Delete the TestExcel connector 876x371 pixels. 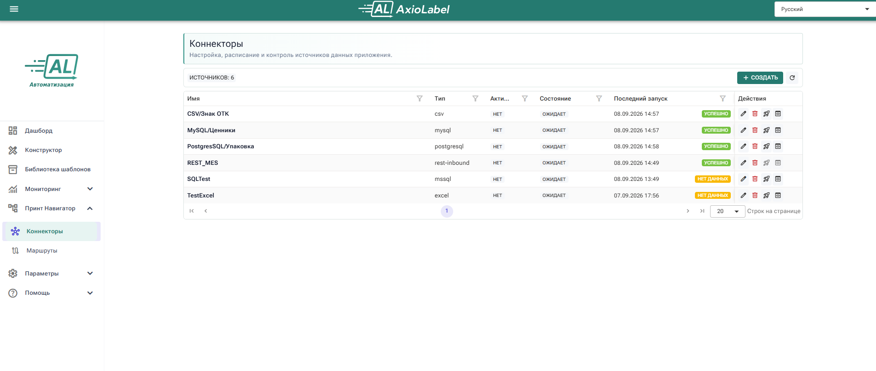(x=755, y=196)
